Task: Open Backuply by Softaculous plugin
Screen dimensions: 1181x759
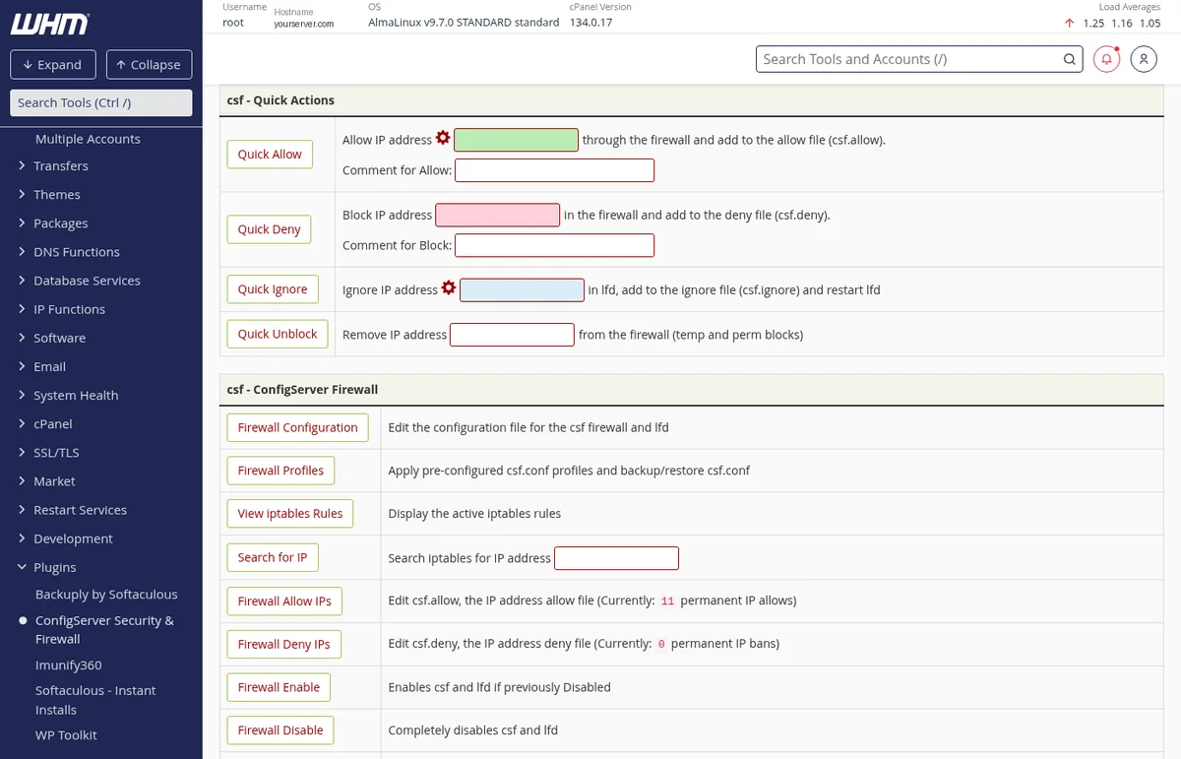Action: pyautogui.click(x=106, y=594)
